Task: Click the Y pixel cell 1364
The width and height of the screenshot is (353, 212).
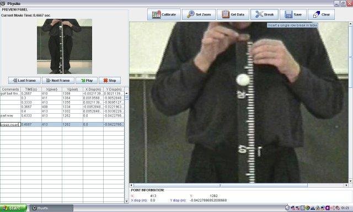Action: pyautogui.click(x=72, y=98)
